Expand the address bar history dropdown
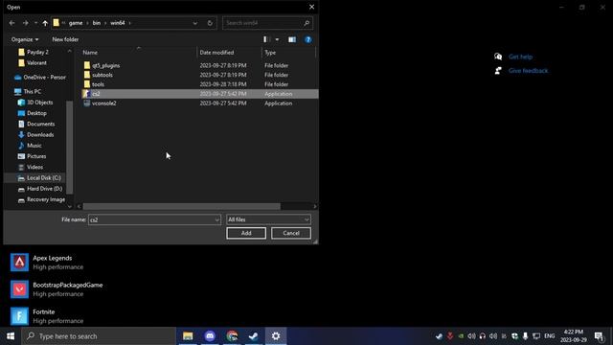This screenshot has width=613, height=345. pos(194,23)
